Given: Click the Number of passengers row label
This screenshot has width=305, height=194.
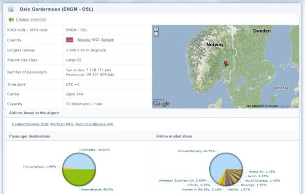Looking at the screenshot, I should coord(27,72).
